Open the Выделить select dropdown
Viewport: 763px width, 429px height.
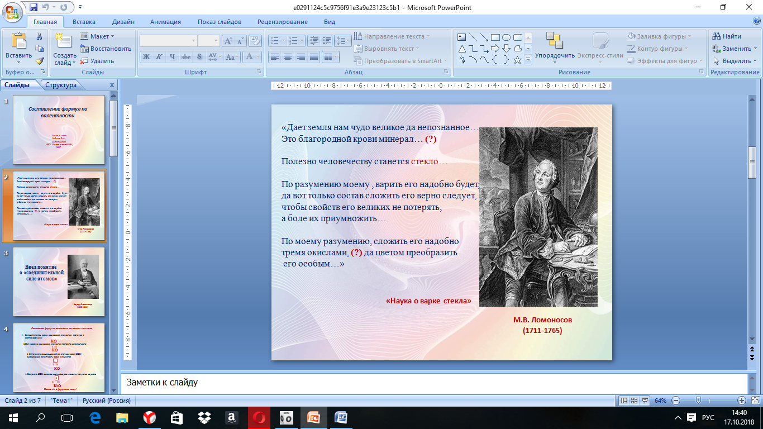tap(735, 61)
